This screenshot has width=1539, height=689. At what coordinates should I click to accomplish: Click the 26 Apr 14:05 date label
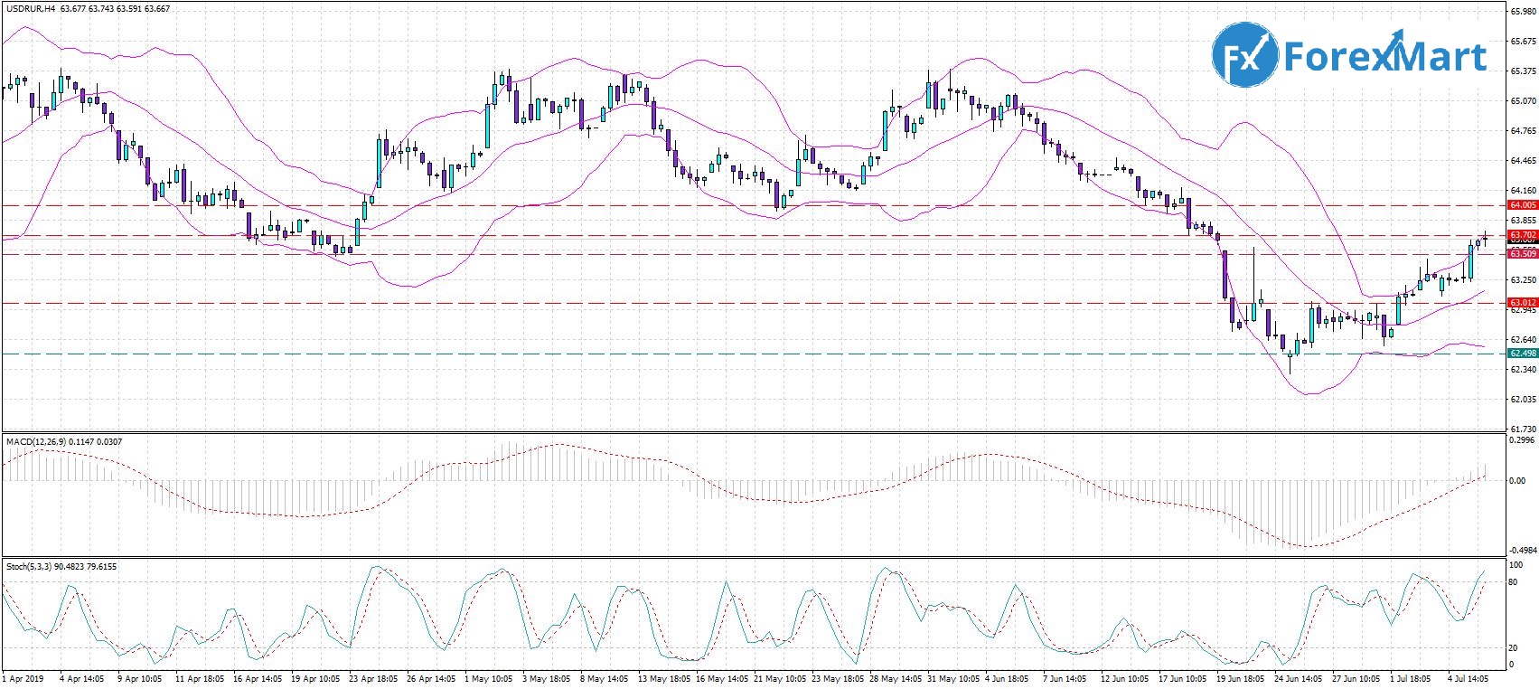tap(431, 679)
